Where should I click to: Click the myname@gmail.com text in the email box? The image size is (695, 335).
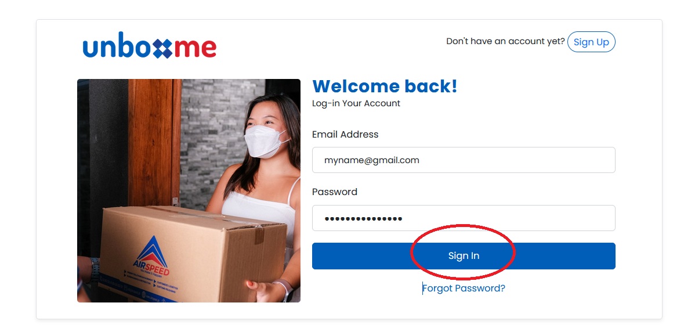(x=371, y=161)
